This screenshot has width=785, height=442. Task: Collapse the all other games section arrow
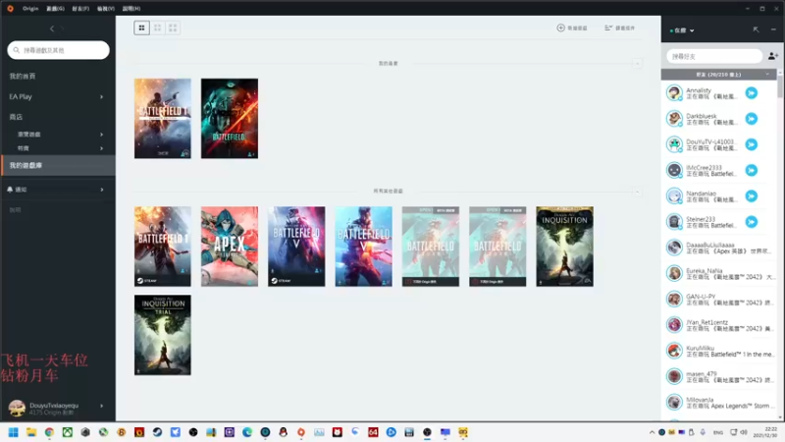[x=637, y=192]
